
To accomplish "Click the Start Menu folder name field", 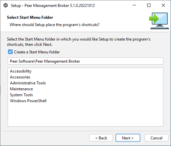I will 85,61.
